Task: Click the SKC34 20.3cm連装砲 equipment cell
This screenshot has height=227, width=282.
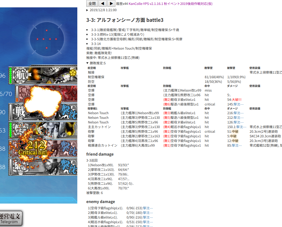Action: pyautogui.click(x=265, y=136)
